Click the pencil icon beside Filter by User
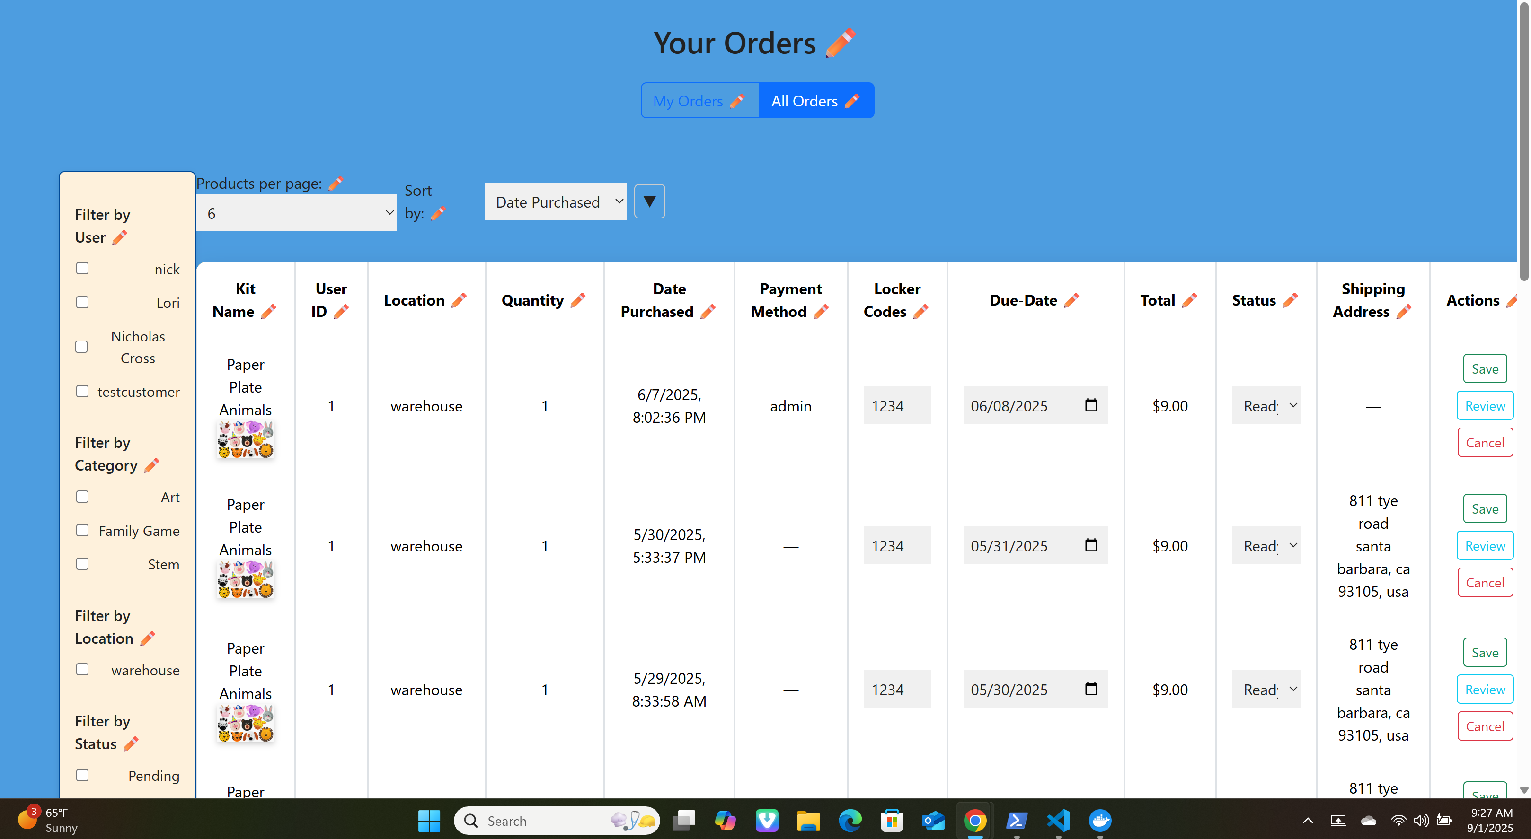The width and height of the screenshot is (1531, 839). point(120,237)
